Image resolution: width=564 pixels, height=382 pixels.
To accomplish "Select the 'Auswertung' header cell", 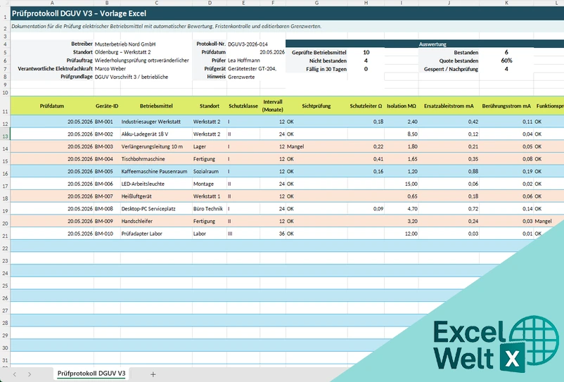I will (x=432, y=44).
